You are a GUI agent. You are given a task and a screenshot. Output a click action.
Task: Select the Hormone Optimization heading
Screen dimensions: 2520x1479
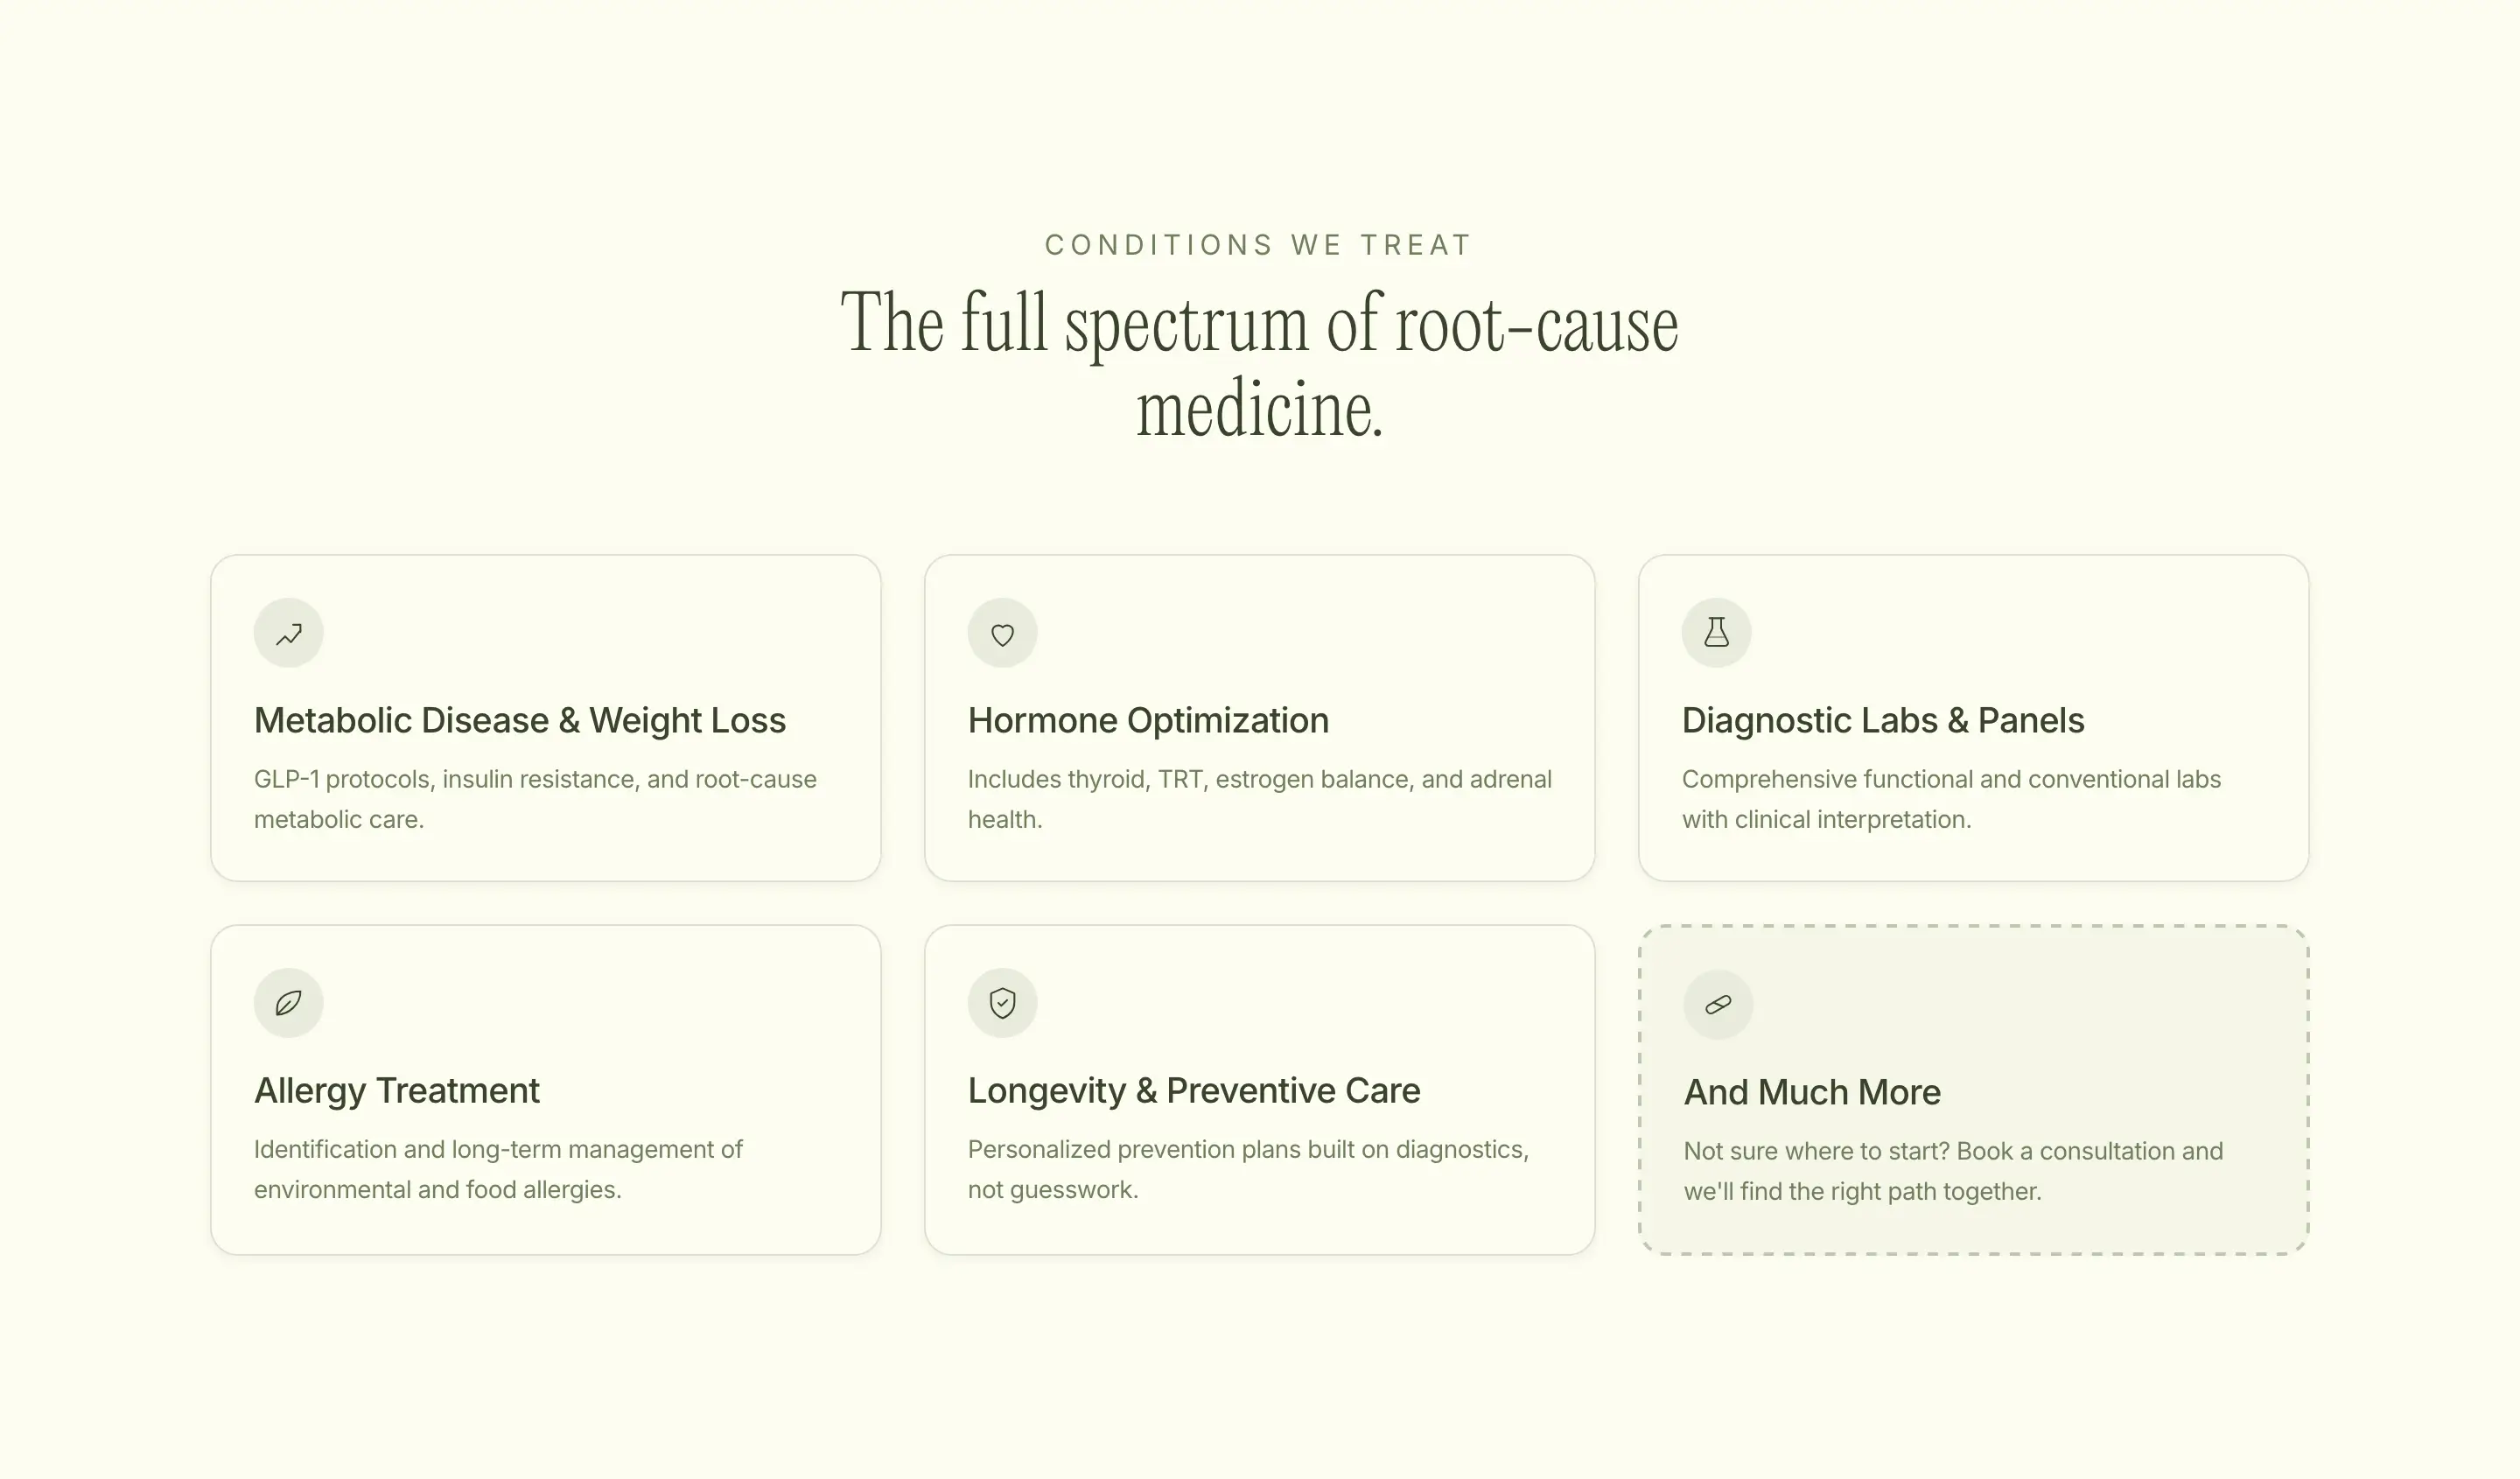pos(1148,720)
